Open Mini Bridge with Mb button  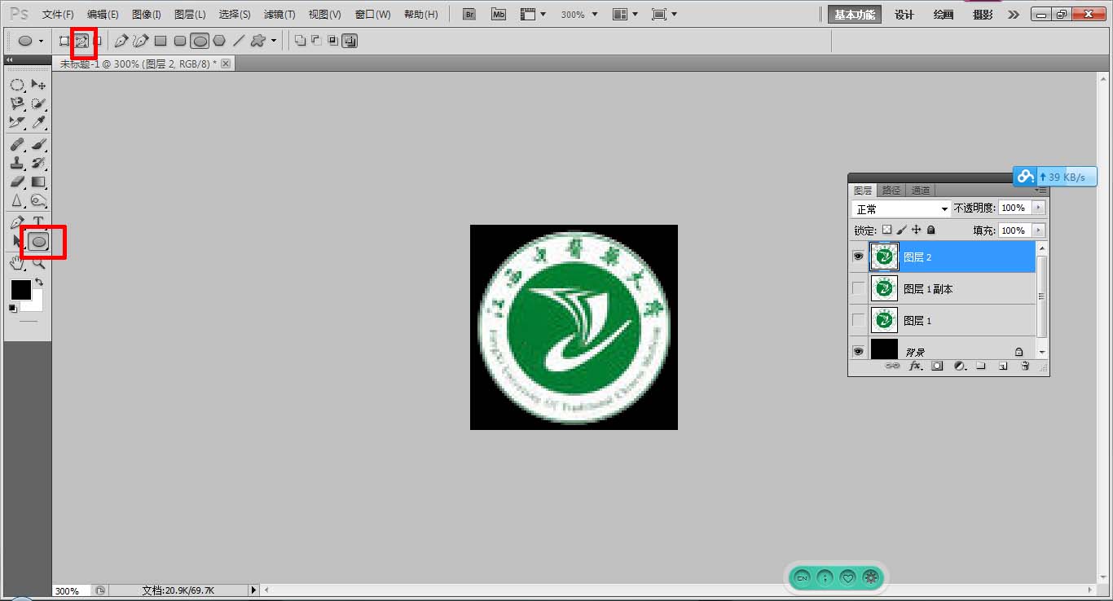(499, 15)
